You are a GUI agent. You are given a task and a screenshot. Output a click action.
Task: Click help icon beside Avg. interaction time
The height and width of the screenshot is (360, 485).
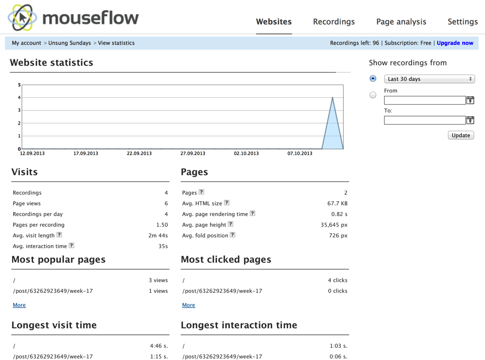(72, 246)
